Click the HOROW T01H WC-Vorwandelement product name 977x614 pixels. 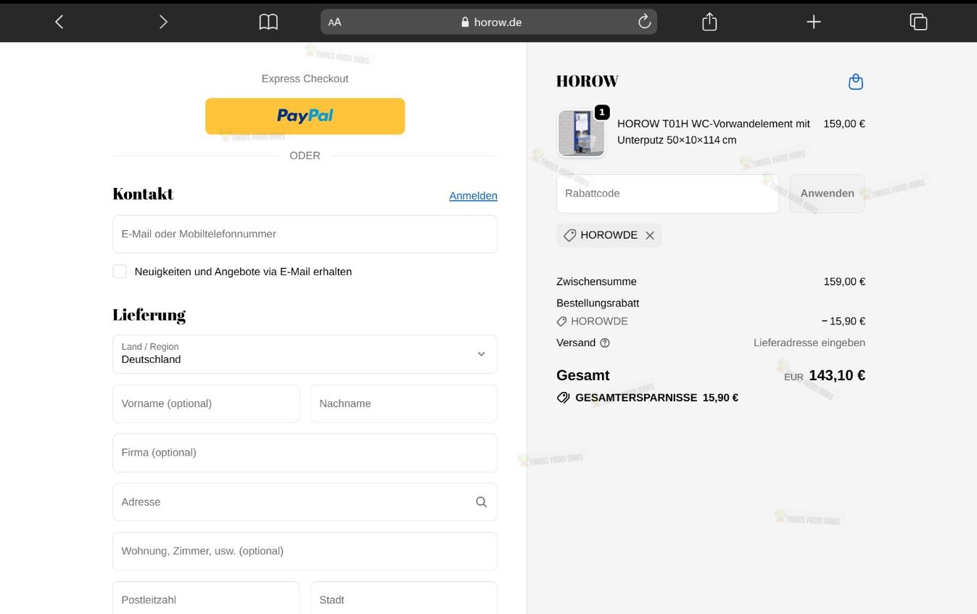pos(714,132)
